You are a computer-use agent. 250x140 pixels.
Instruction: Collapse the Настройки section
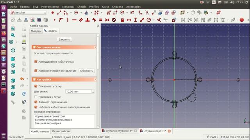tap(95, 79)
